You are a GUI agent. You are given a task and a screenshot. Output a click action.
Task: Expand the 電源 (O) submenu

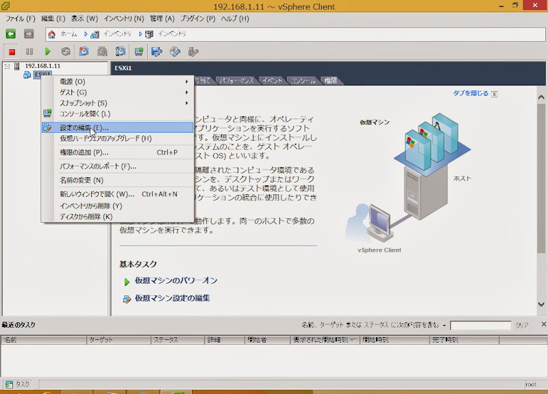click(x=186, y=81)
